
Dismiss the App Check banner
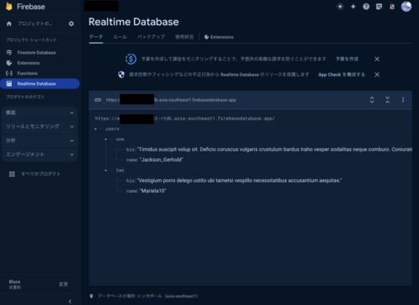tap(377, 75)
